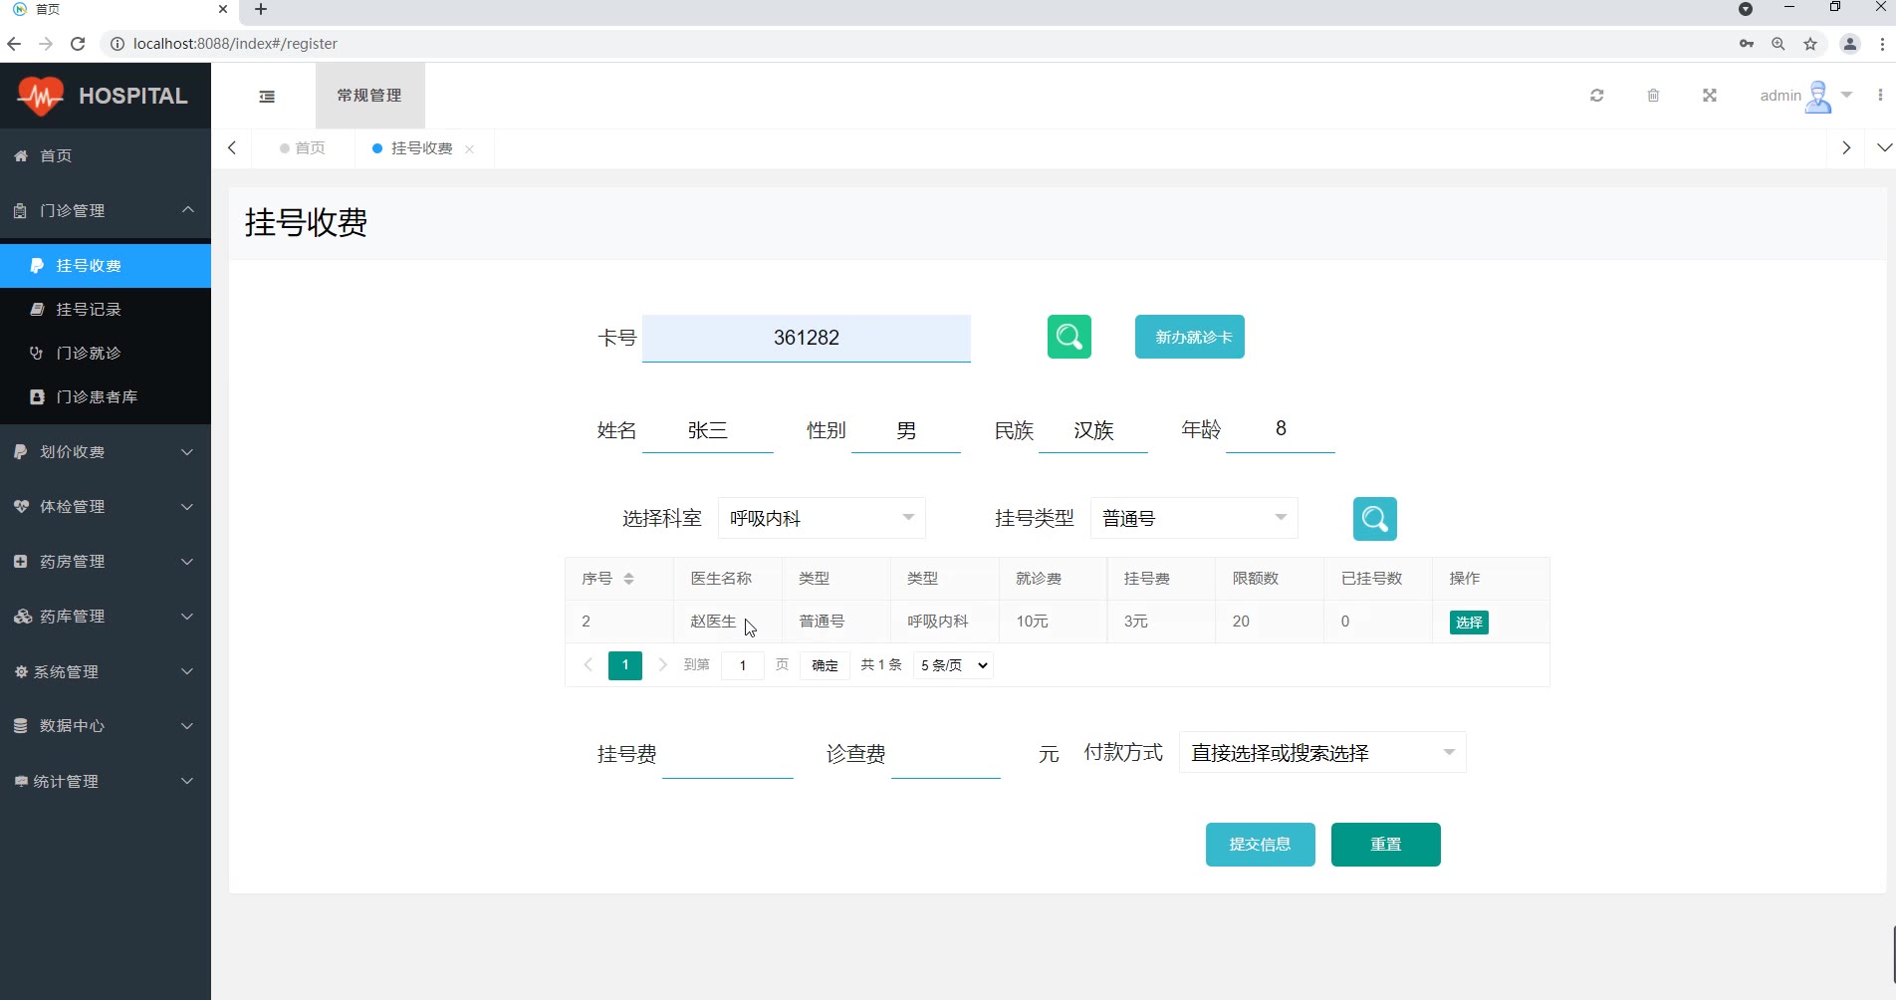Screen dimensions: 1896x1000
Task: Open the 选择科室 dropdown
Action: [821, 518]
